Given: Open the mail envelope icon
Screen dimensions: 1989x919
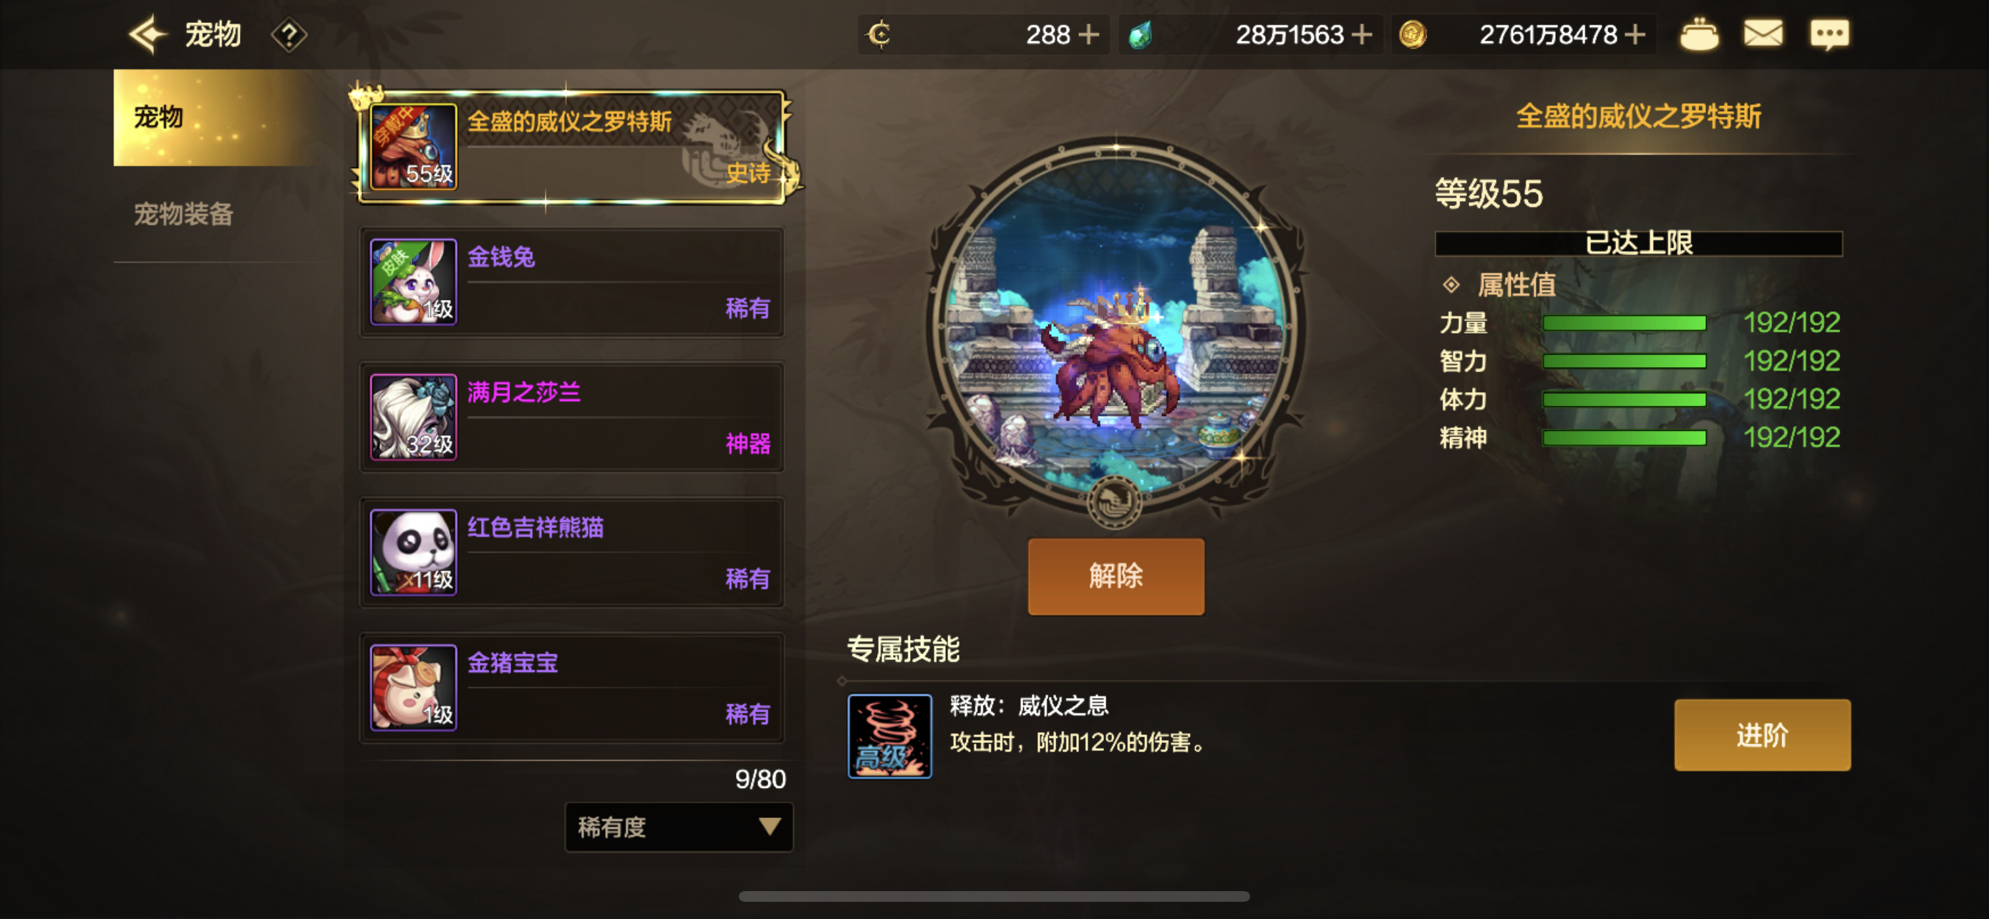Looking at the screenshot, I should pyautogui.click(x=1763, y=34).
